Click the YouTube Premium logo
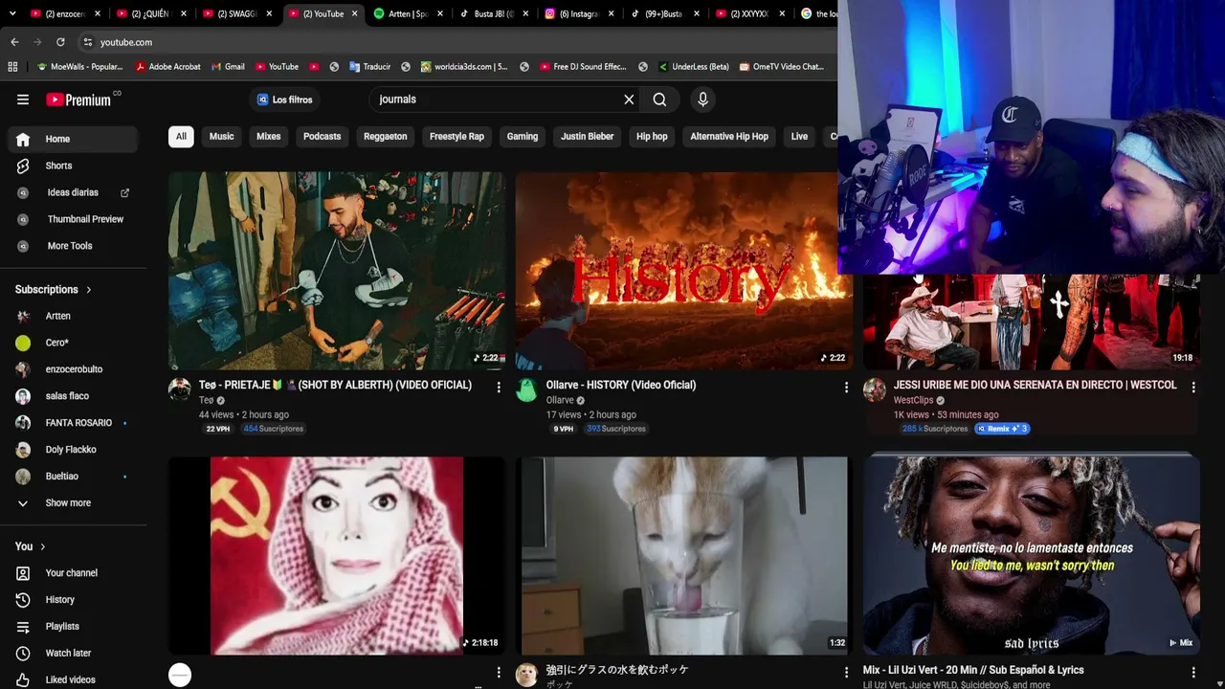Screen dimensions: 1225x689 [x=78, y=100]
